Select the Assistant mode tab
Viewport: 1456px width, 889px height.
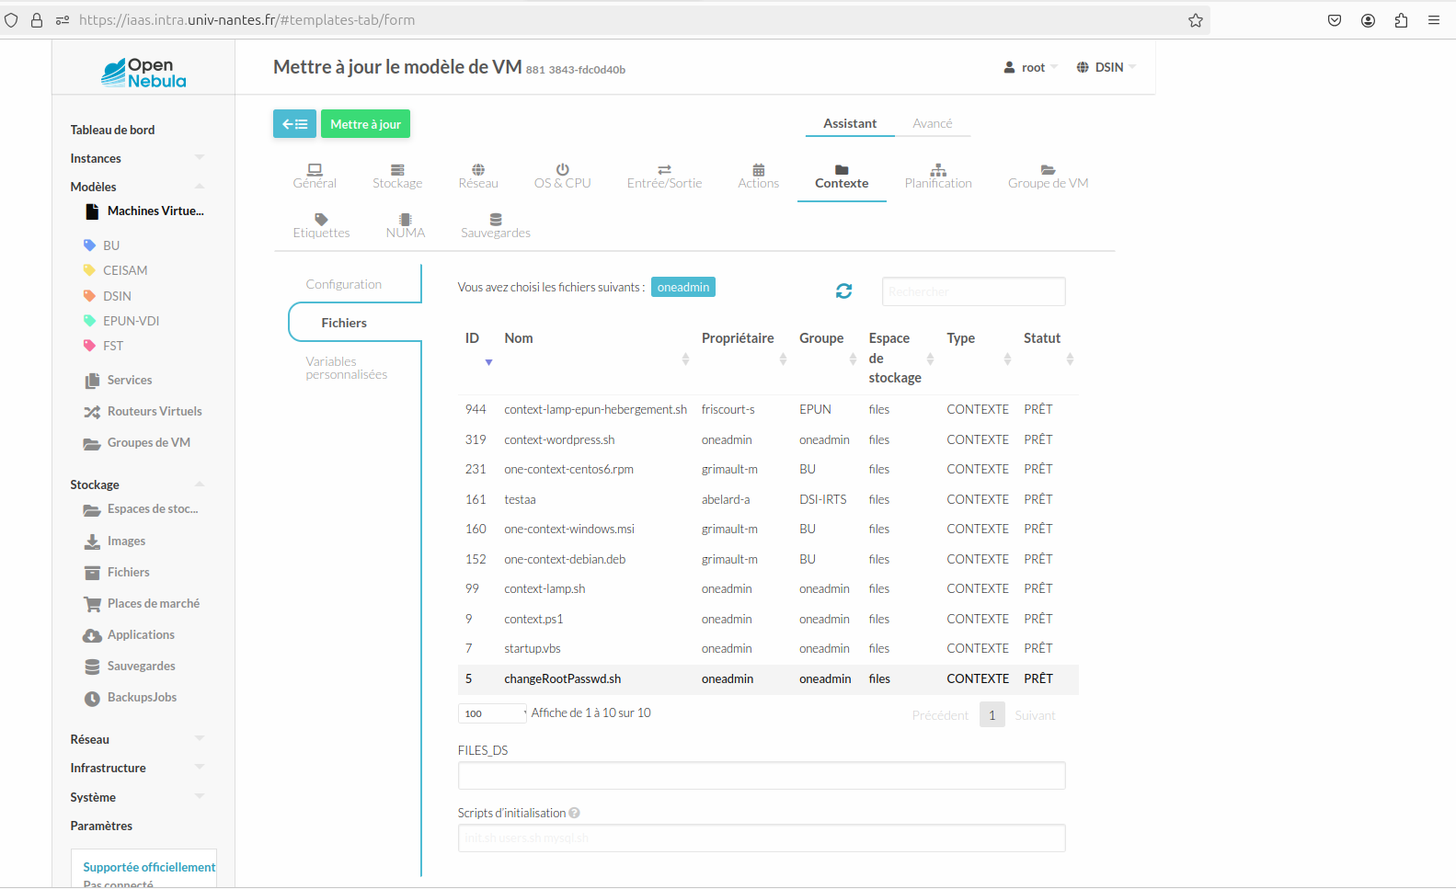tap(850, 123)
